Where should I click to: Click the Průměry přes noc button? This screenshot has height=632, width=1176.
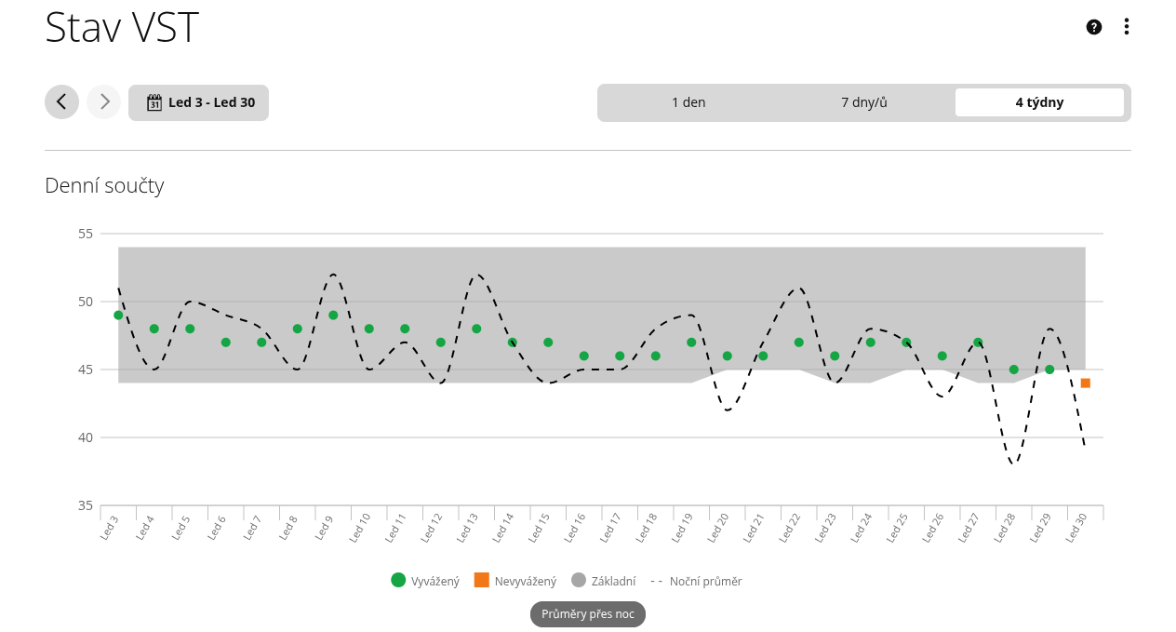coord(588,614)
